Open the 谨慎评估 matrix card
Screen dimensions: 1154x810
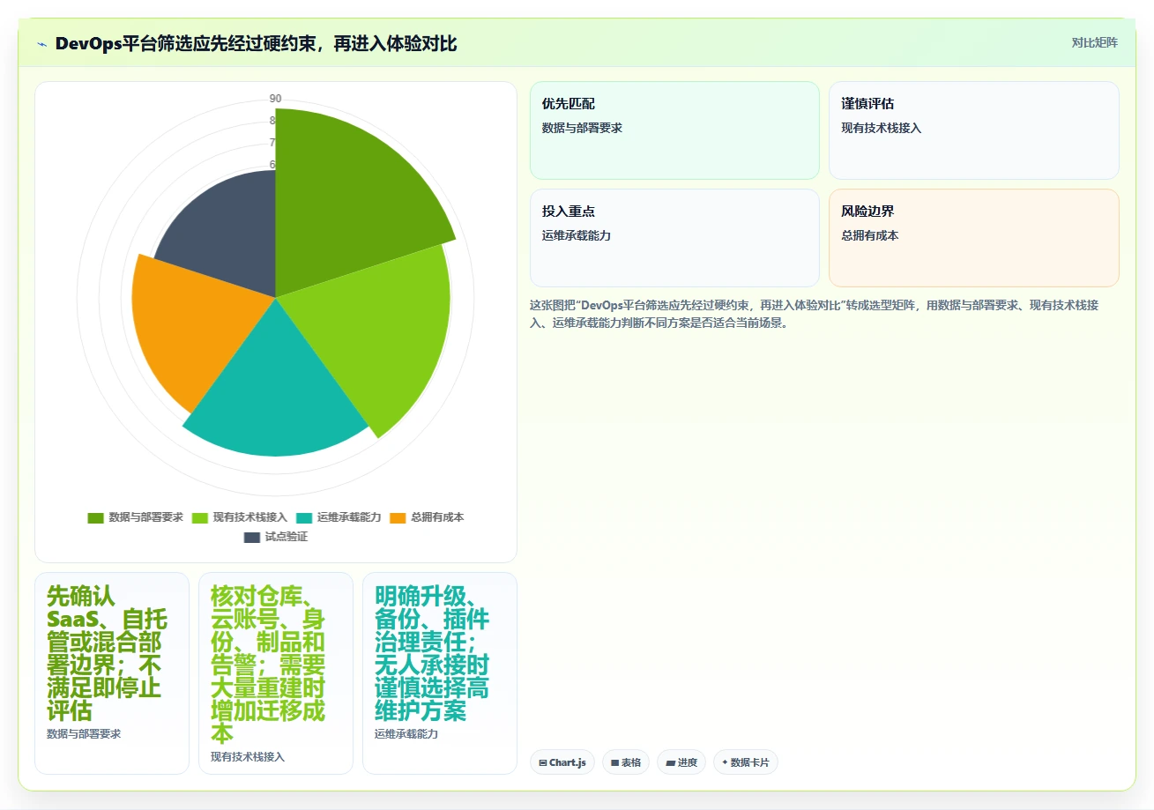[974, 130]
